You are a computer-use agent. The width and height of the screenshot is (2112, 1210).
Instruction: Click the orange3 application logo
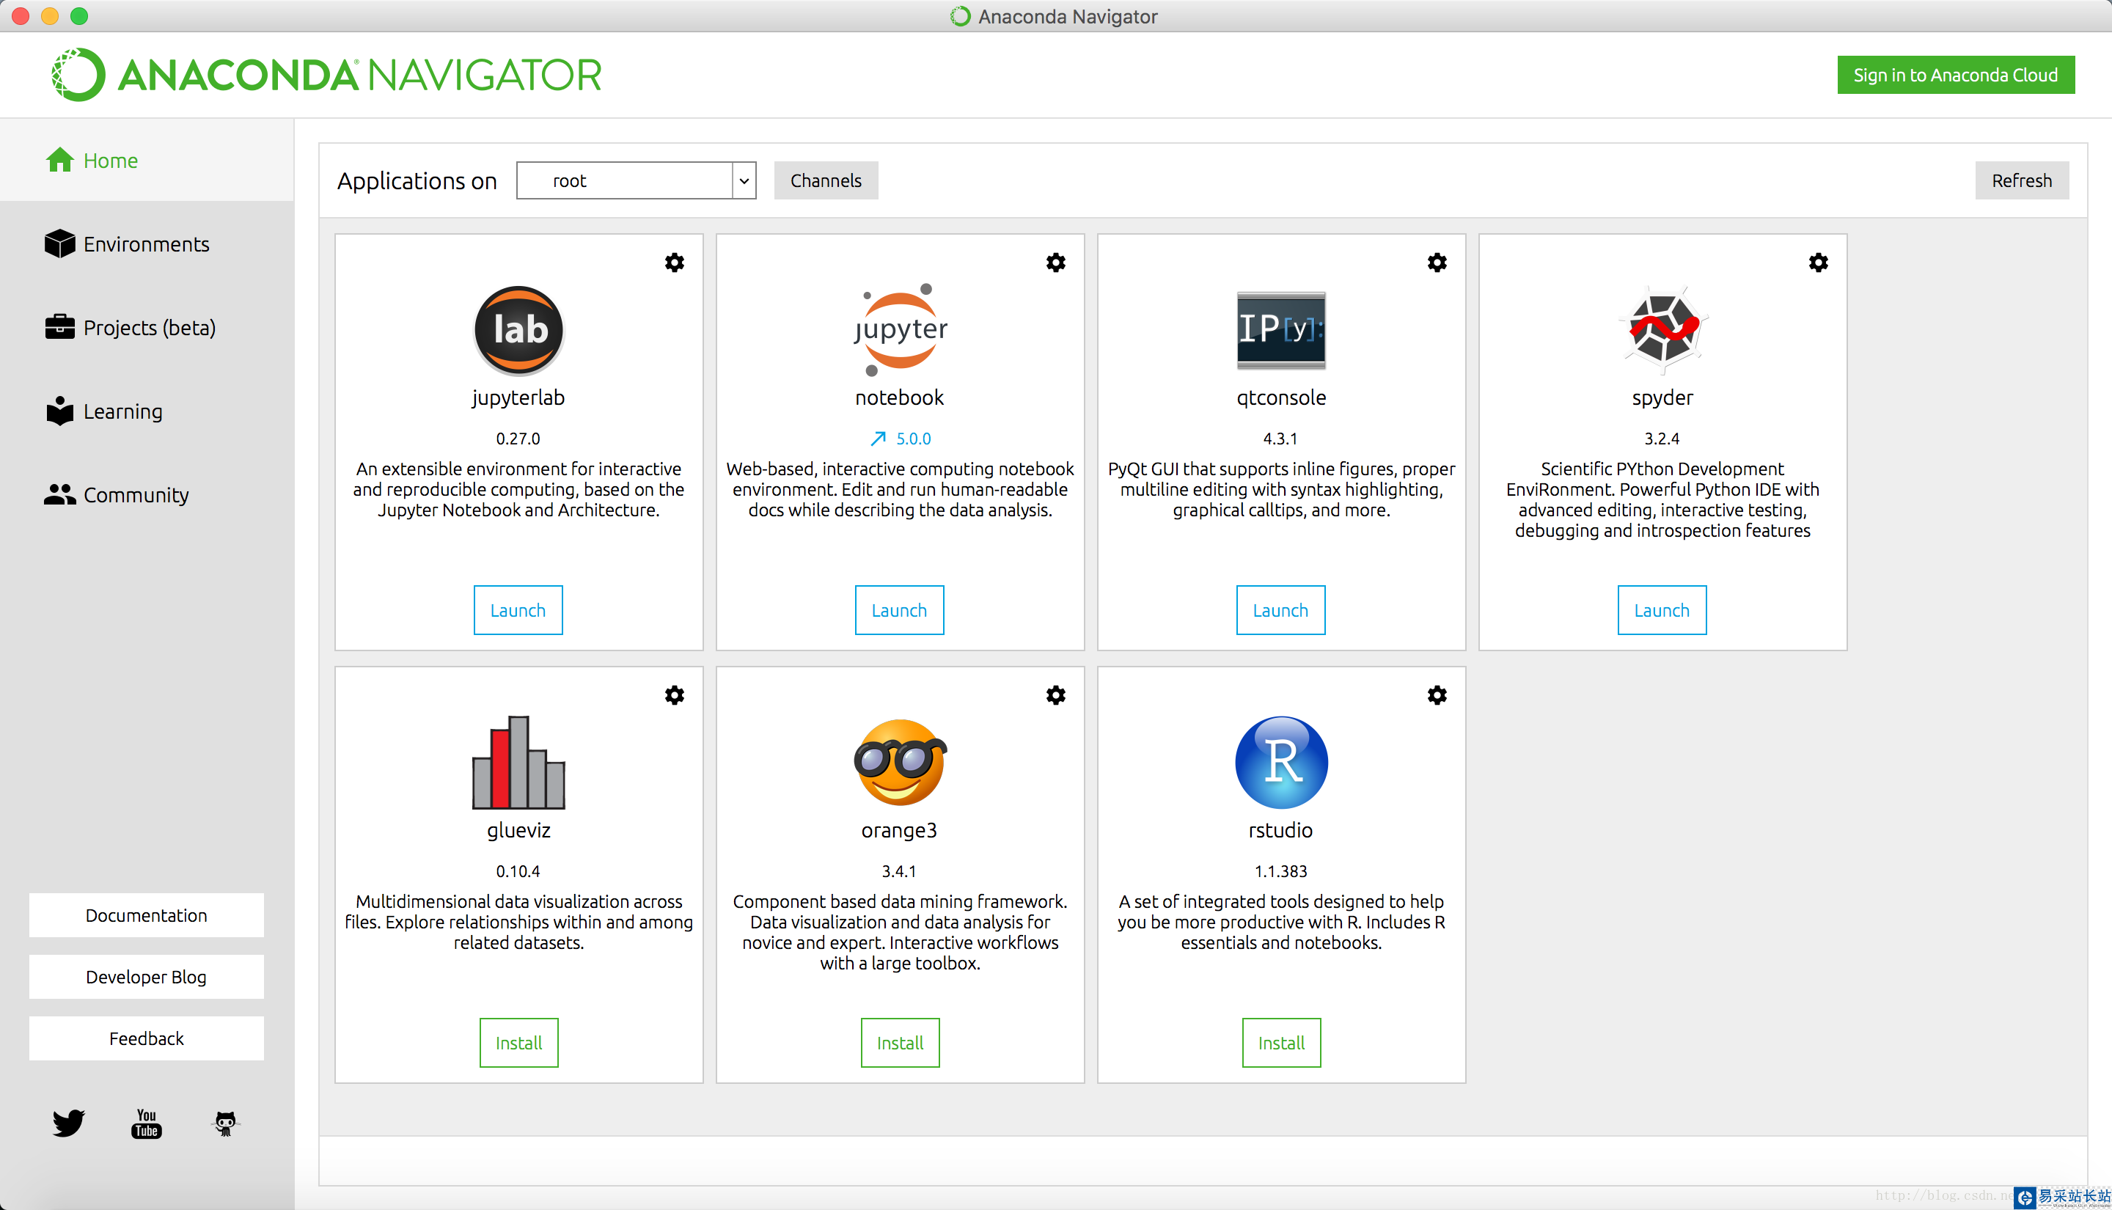tap(899, 762)
